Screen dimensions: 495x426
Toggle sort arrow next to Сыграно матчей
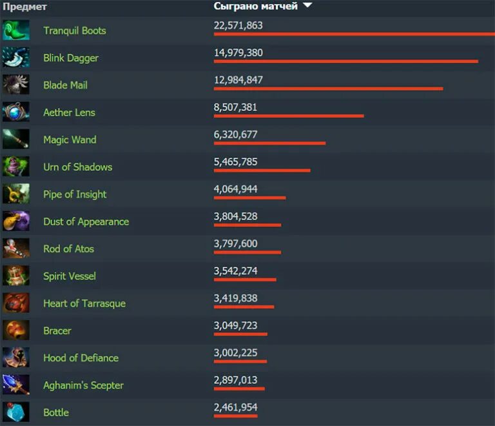click(307, 5)
